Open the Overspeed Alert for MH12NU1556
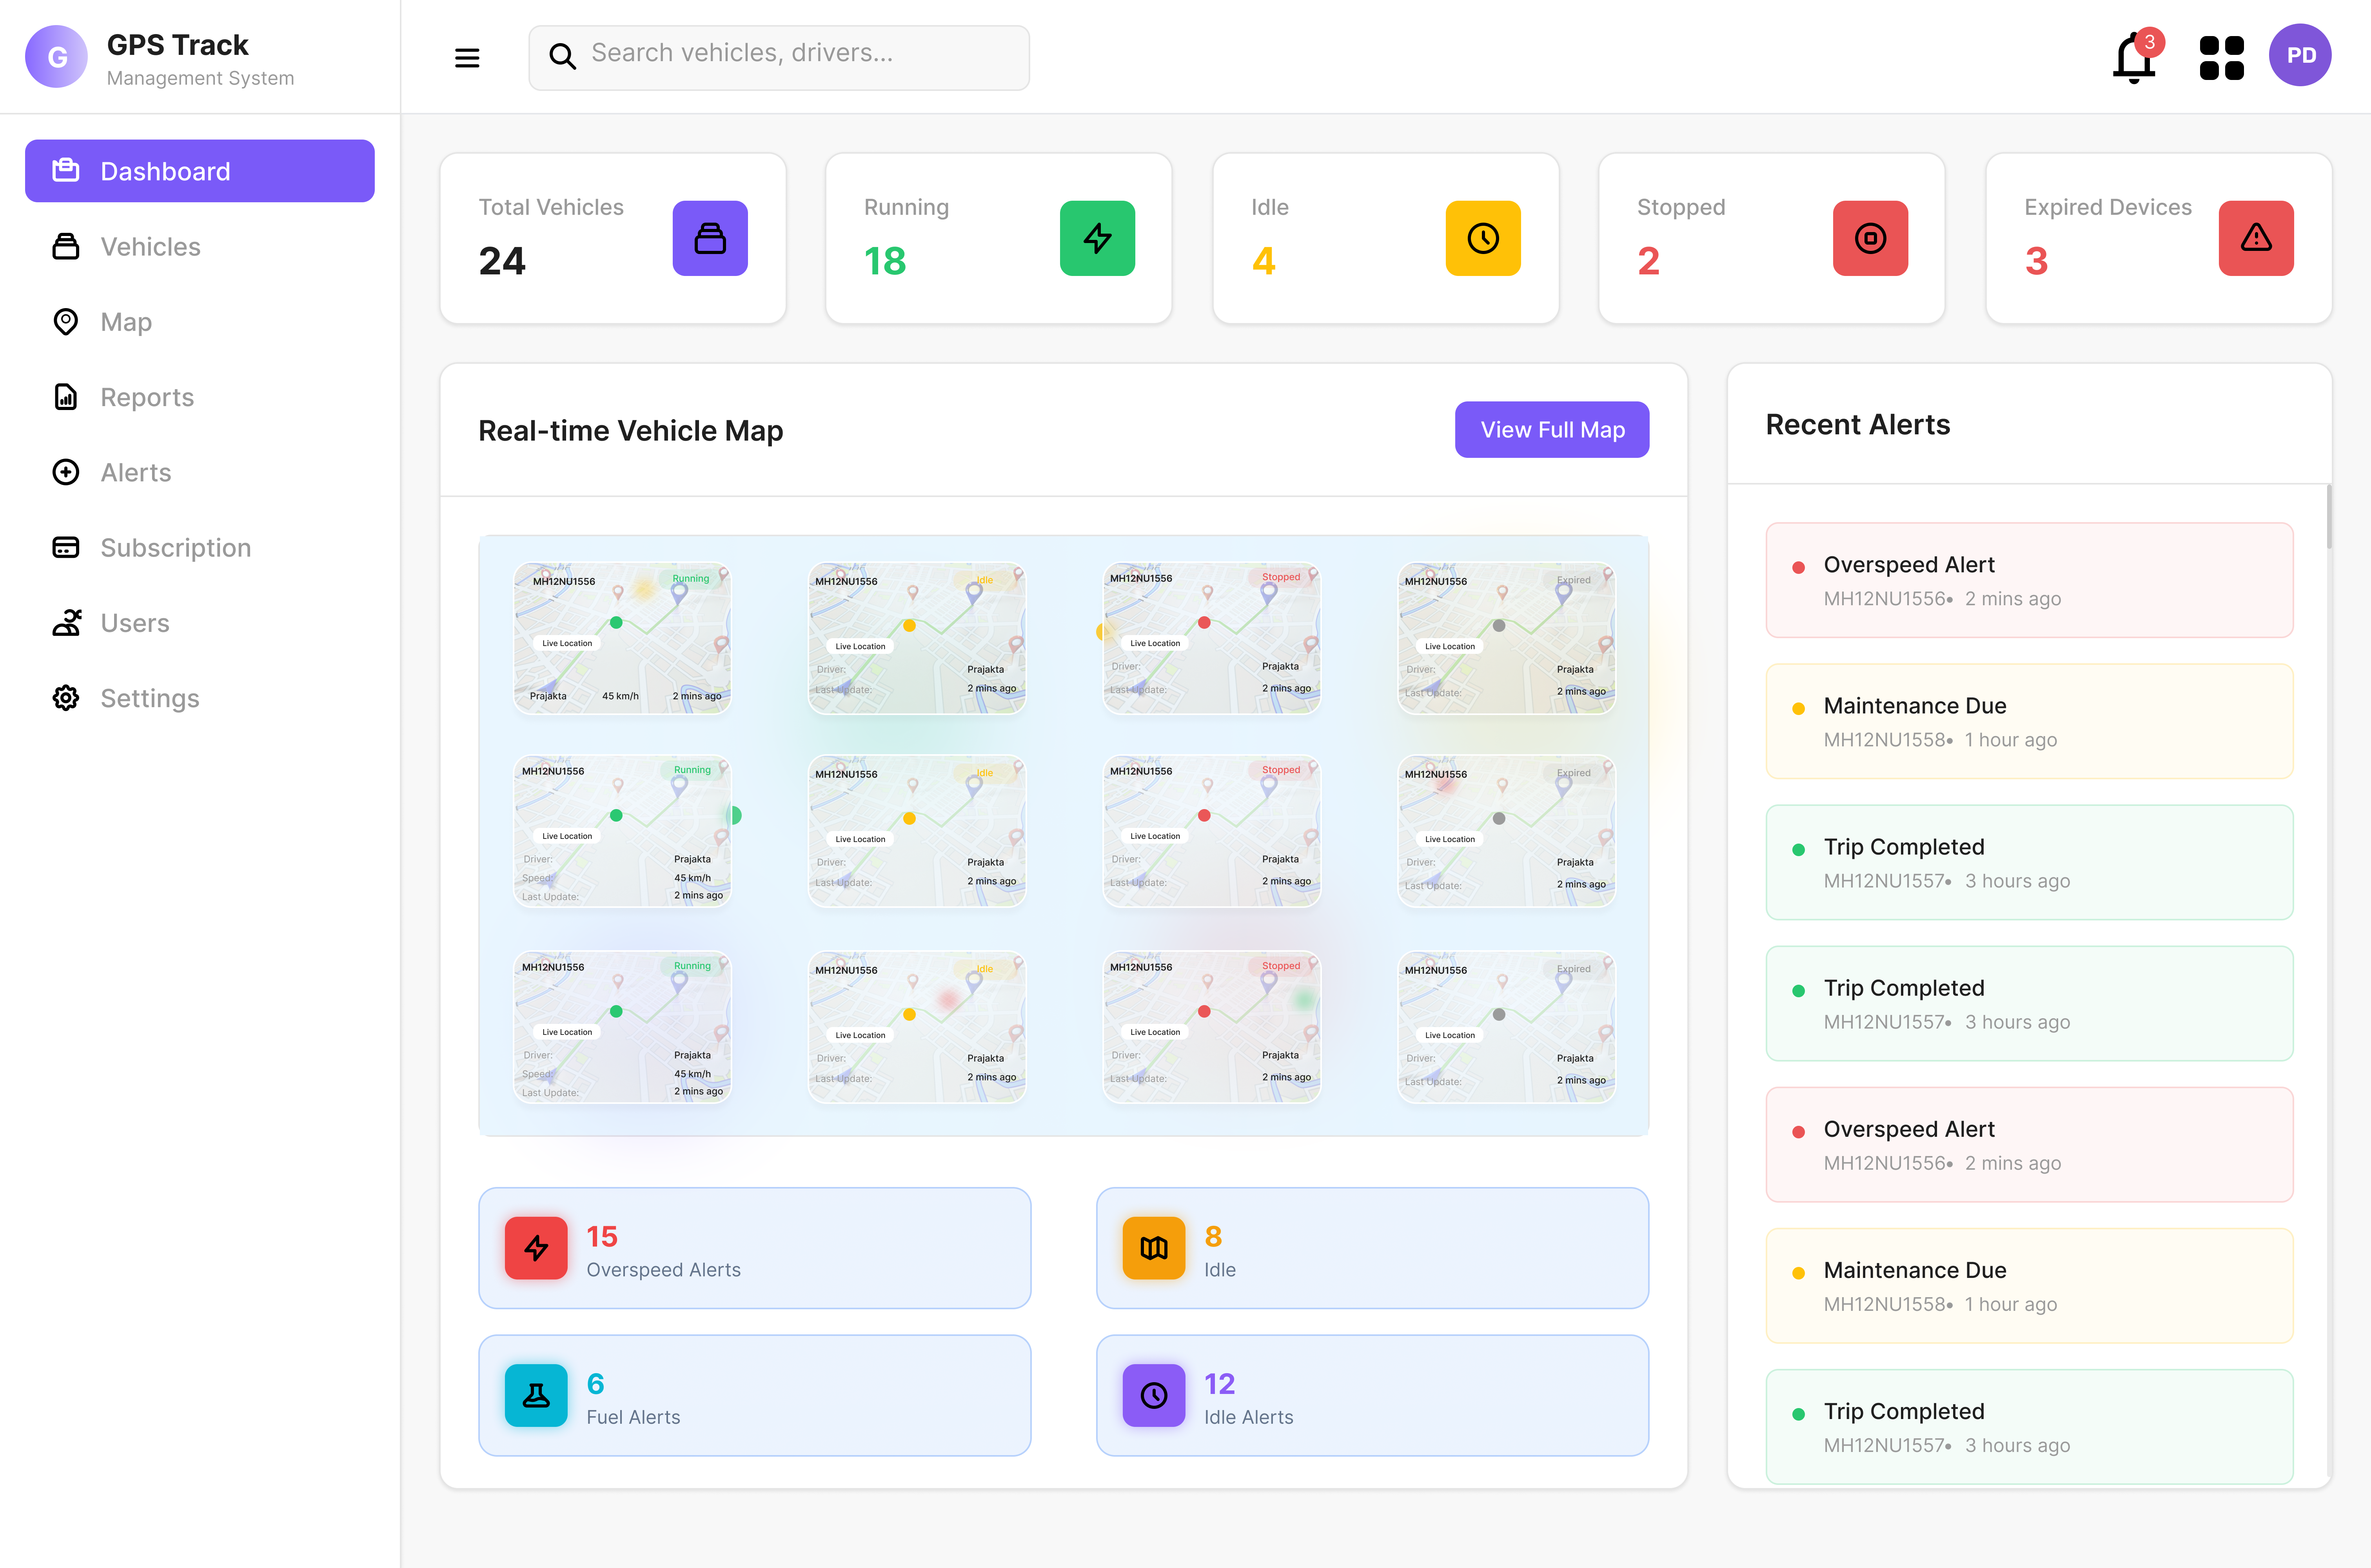 pos(2029,580)
